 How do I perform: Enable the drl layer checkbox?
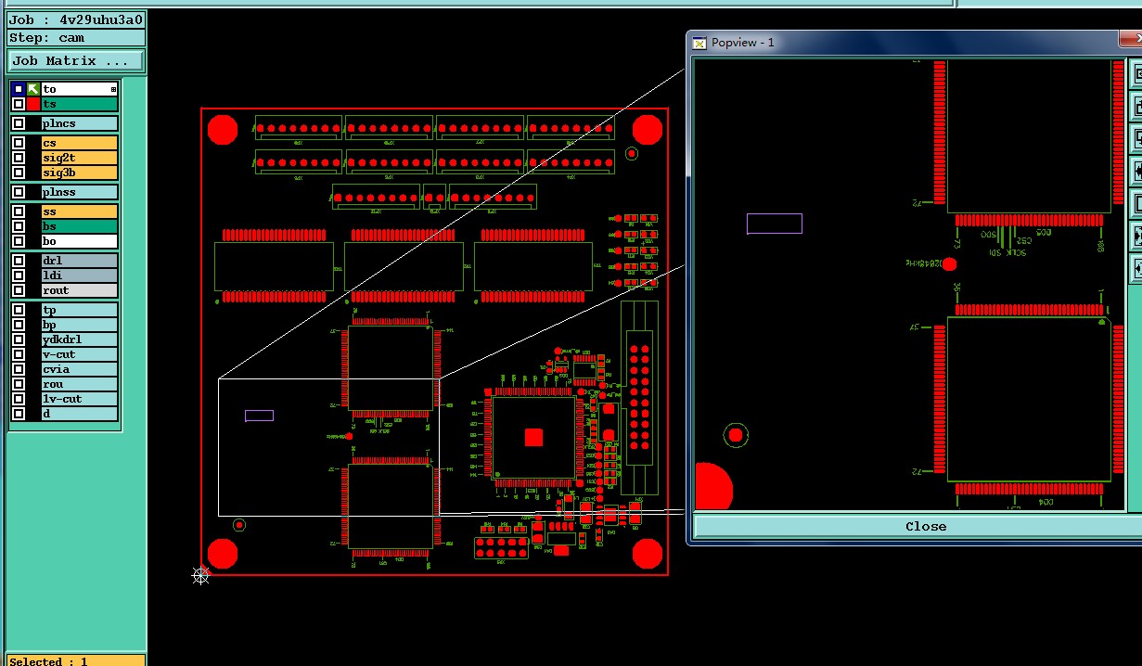(19, 261)
